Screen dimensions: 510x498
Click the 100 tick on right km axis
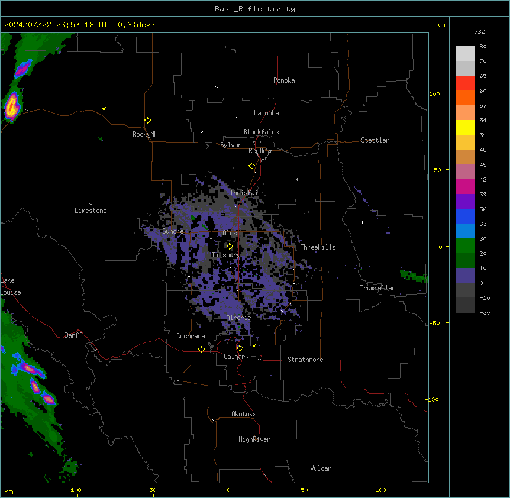(434, 93)
